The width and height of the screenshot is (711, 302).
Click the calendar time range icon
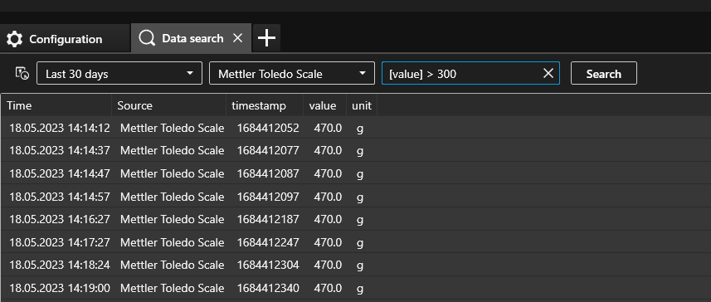click(22, 73)
